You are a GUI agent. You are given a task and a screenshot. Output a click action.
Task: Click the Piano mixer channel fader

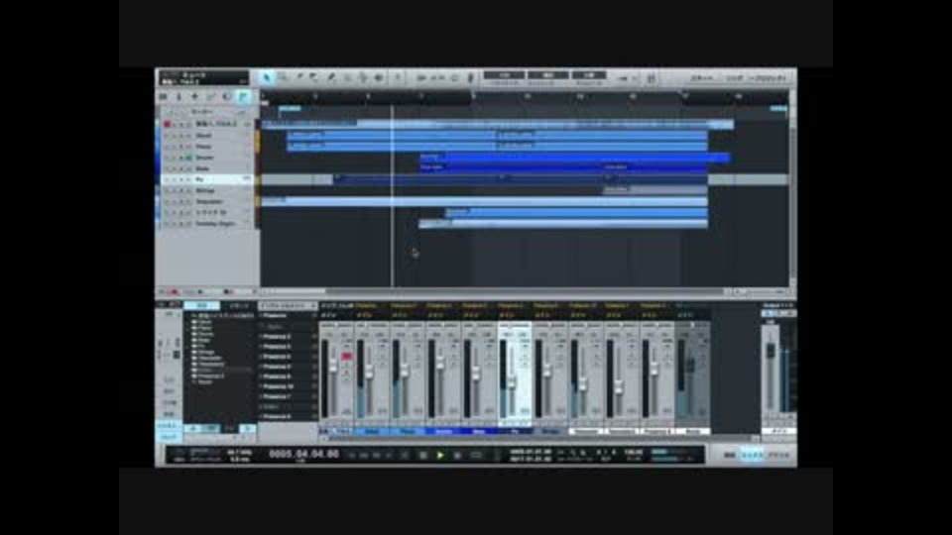click(x=405, y=371)
